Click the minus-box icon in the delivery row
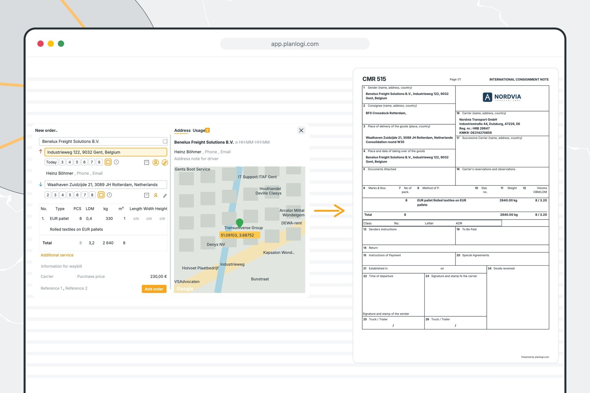590x393 pixels. 147,195
